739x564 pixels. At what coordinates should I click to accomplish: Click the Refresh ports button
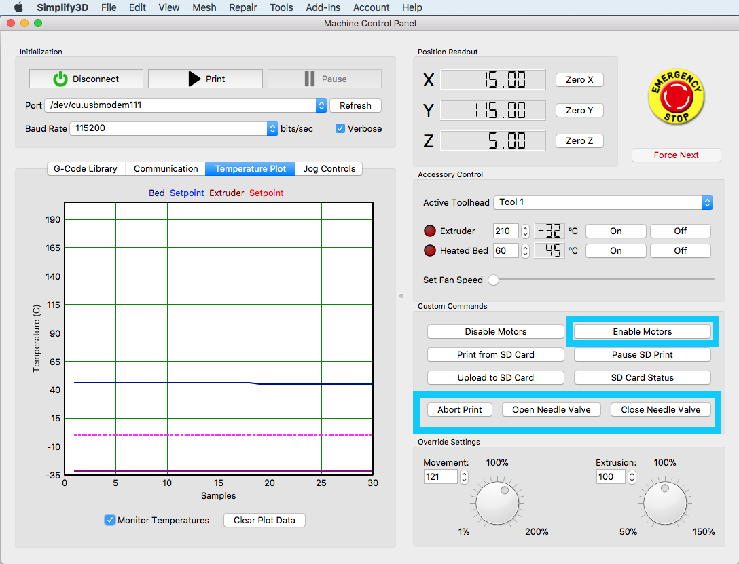click(355, 105)
